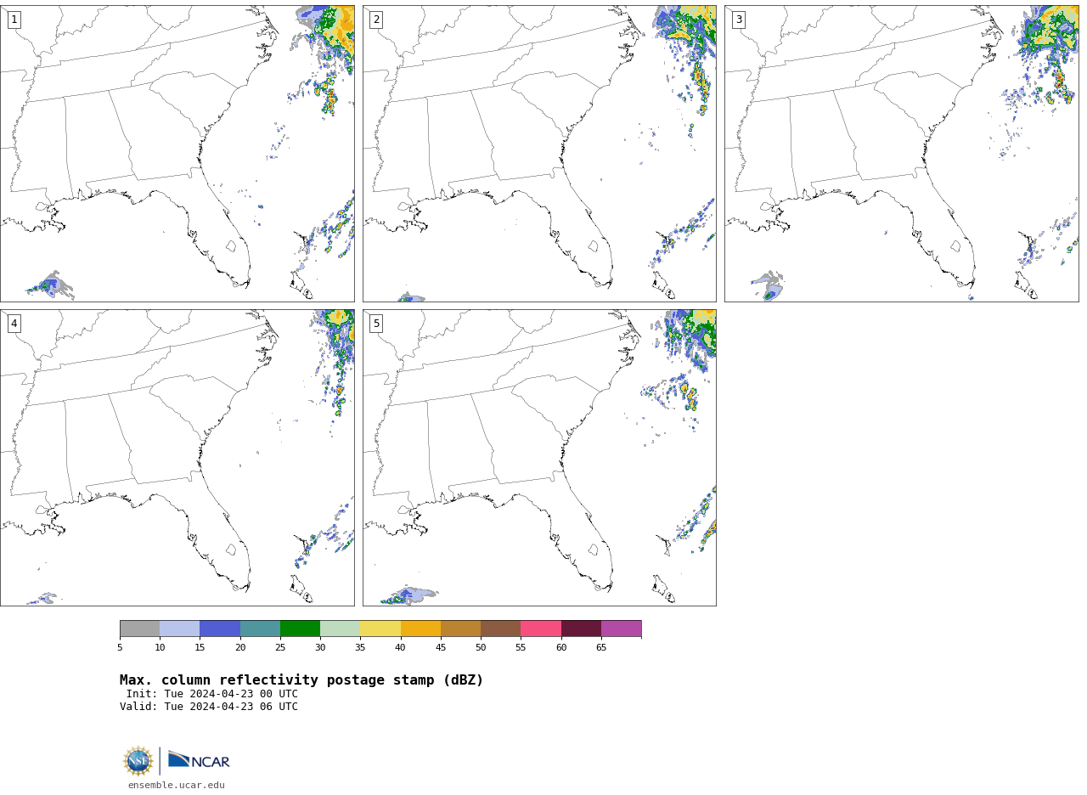Click the Max. column reflectivity title

tap(301, 680)
